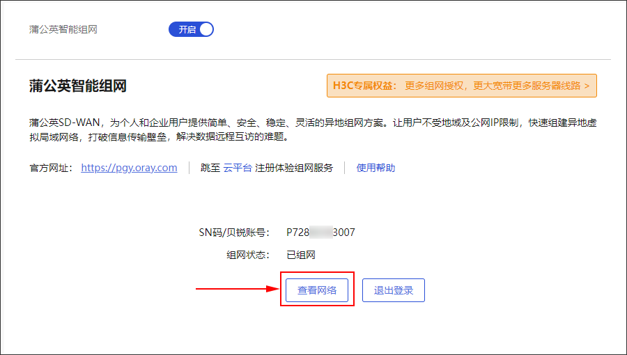Click the 注册体验组网服务 text
This screenshot has width=627, height=355.
pos(294,168)
